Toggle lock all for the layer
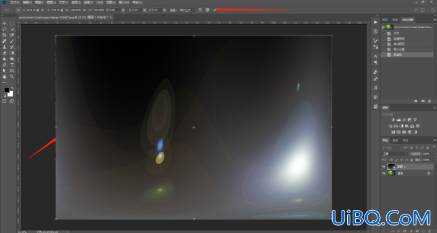 (x=412, y=160)
